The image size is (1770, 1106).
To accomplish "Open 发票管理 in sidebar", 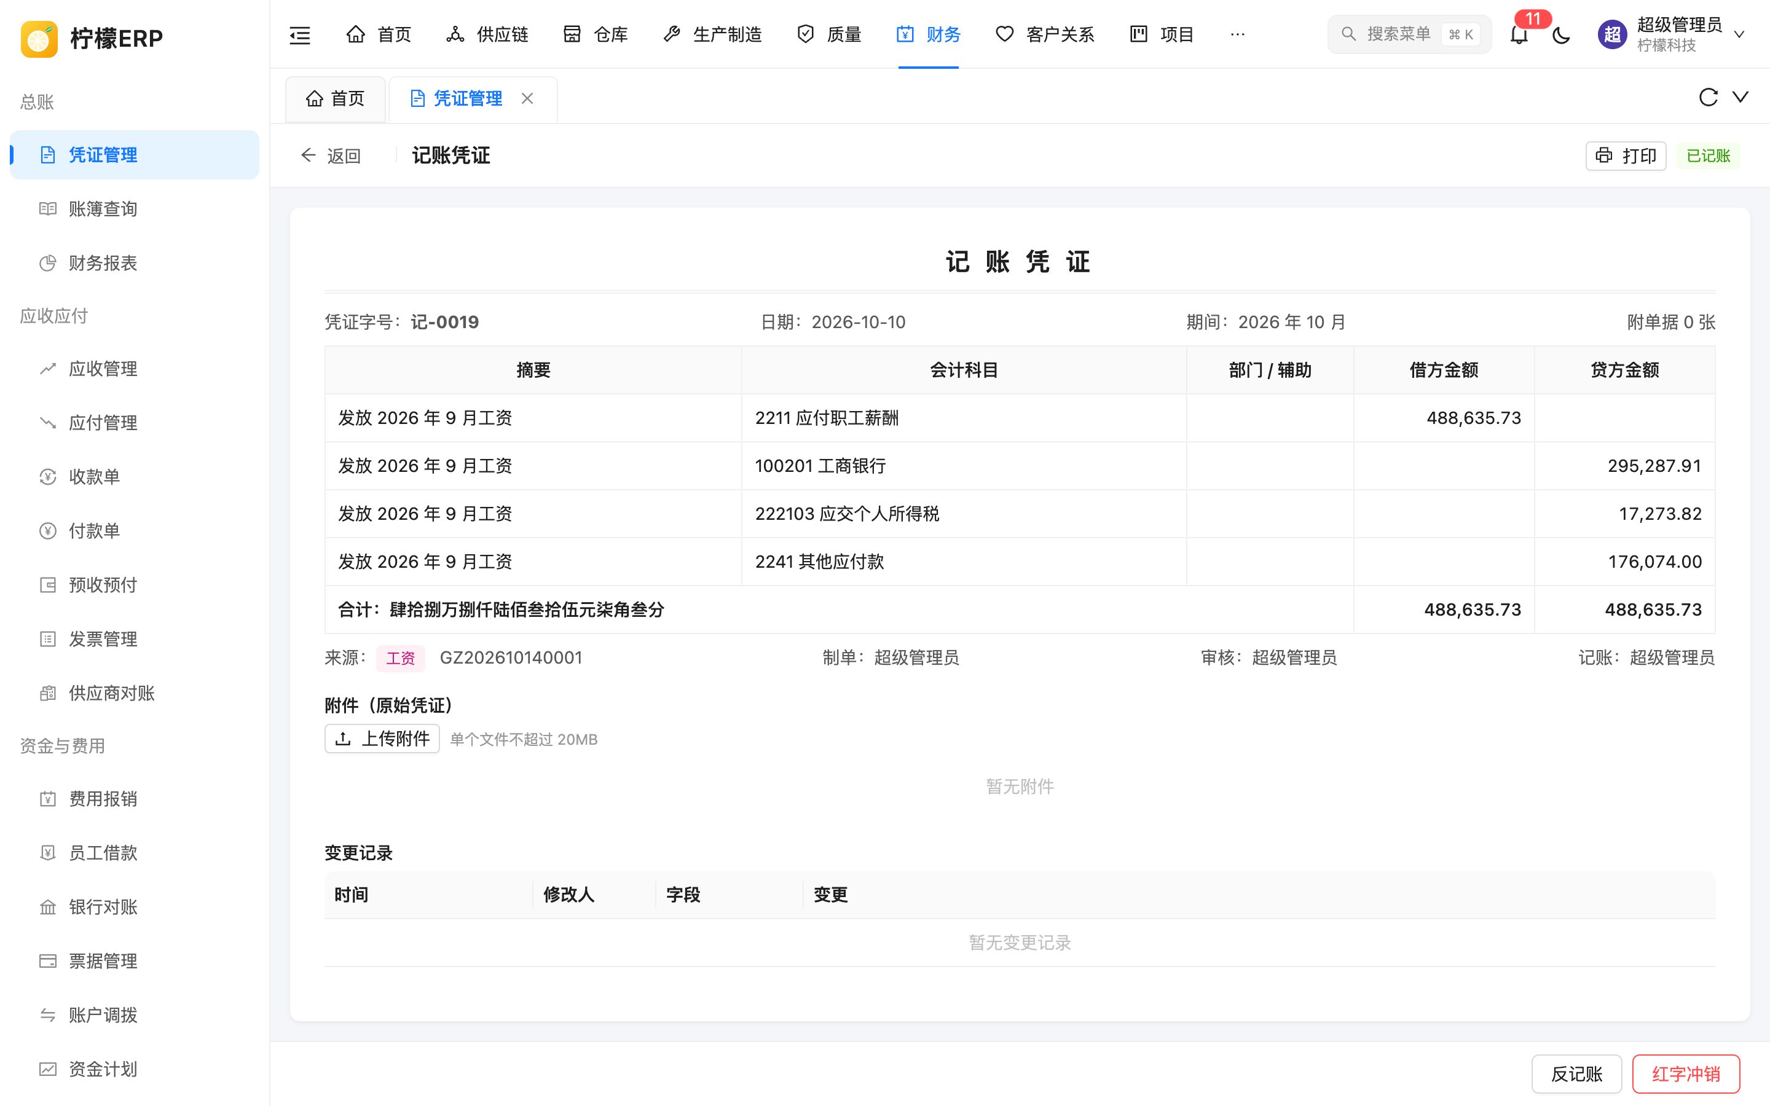I will [135, 639].
